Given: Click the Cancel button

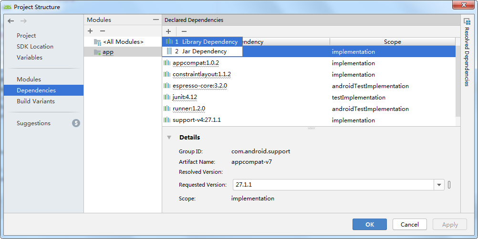Looking at the screenshot, I should (410, 224).
